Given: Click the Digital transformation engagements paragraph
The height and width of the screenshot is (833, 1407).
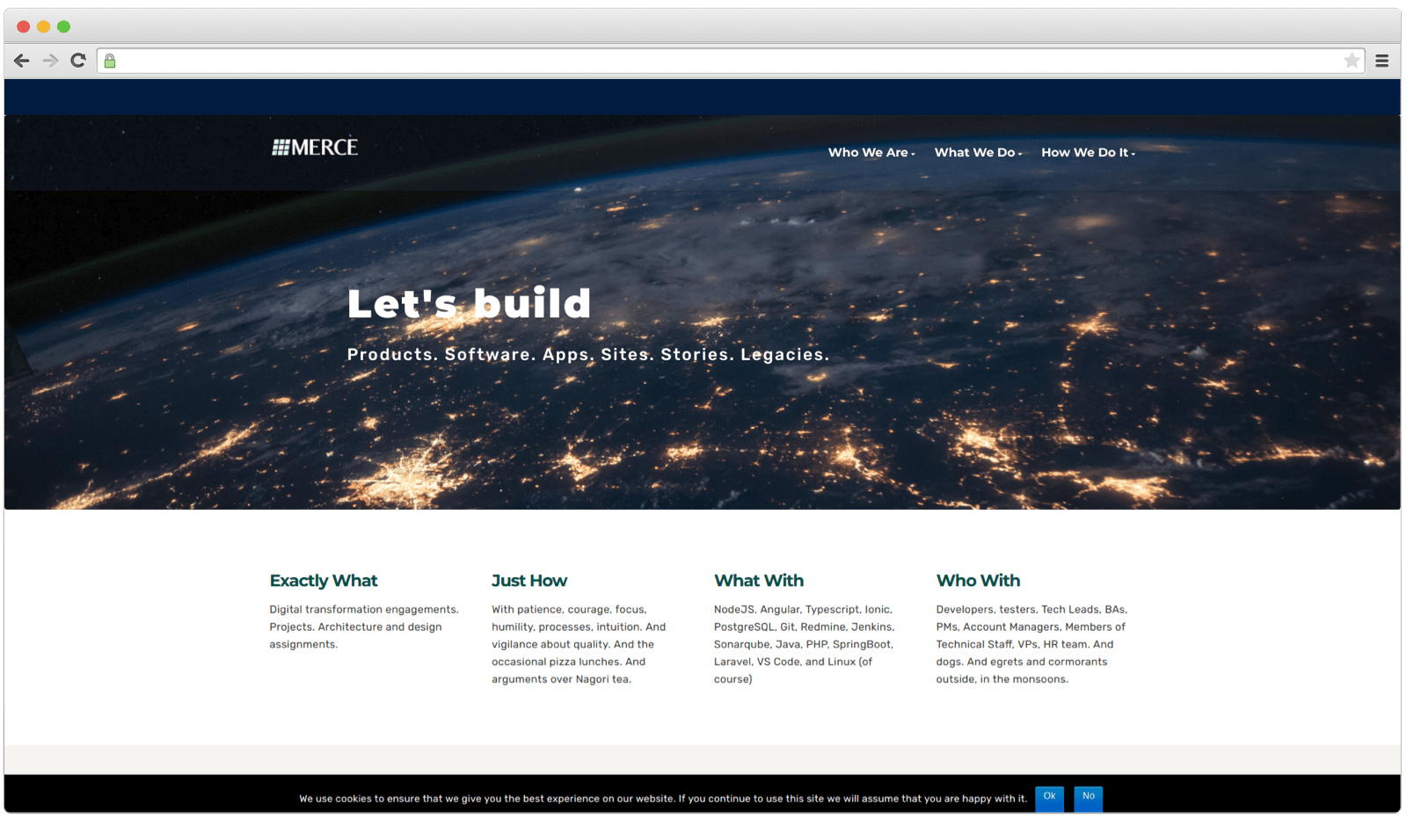Looking at the screenshot, I should pyautogui.click(x=364, y=627).
